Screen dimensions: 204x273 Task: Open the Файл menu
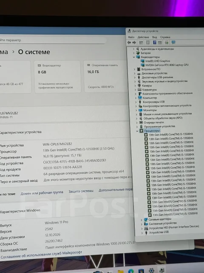(131, 37)
